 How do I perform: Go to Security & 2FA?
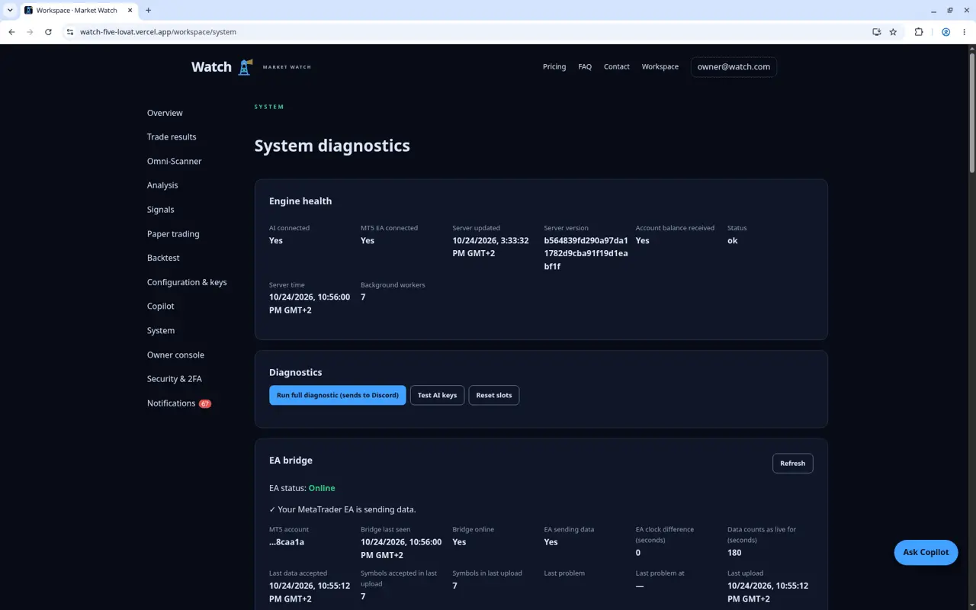tap(175, 379)
